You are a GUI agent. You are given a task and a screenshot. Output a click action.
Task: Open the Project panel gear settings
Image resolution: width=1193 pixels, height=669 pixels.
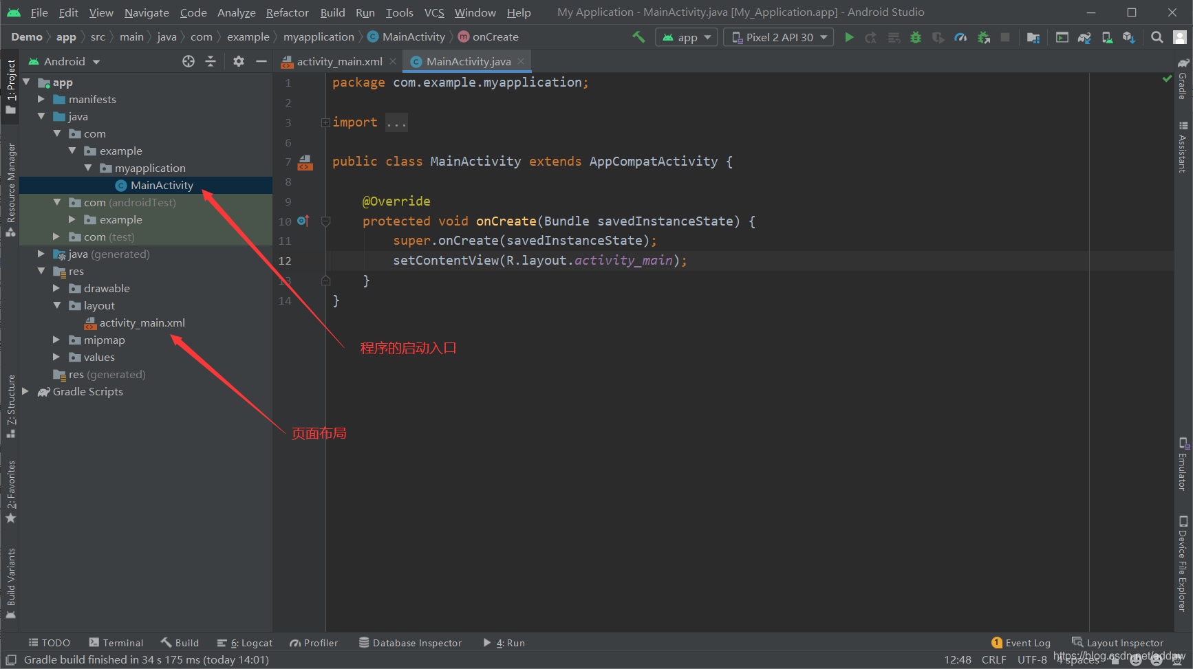(x=239, y=61)
